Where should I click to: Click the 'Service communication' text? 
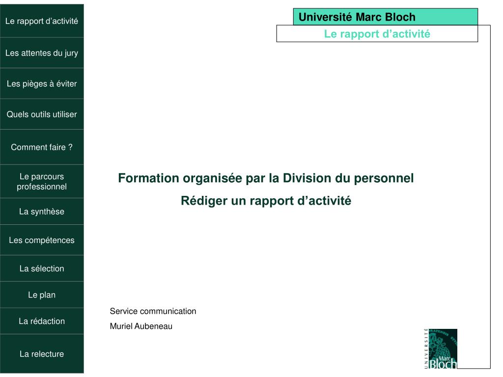[153, 311]
